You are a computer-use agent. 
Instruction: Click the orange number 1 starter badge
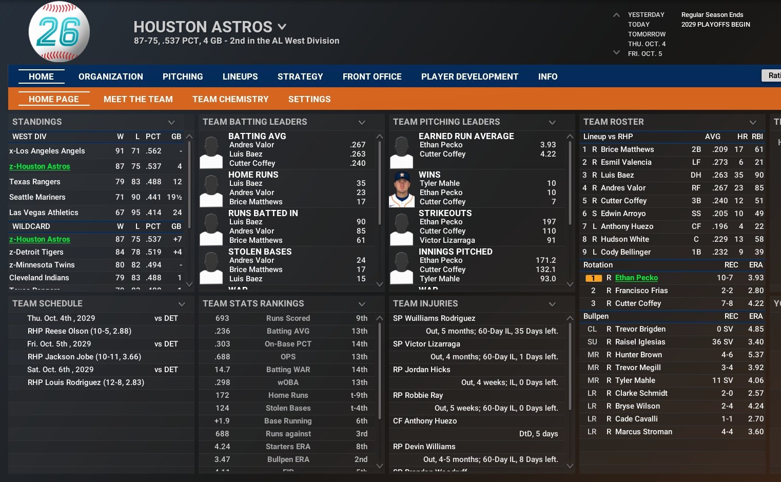593,278
